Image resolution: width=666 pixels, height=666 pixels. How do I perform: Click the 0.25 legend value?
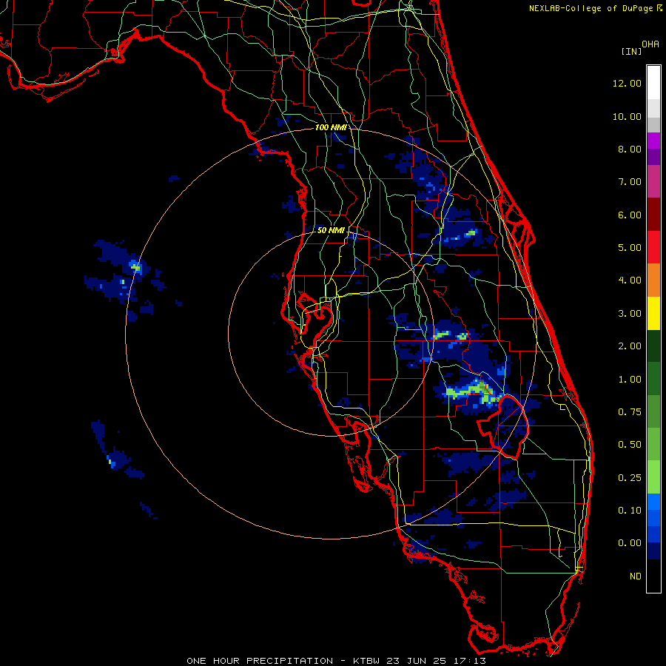(x=630, y=478)
